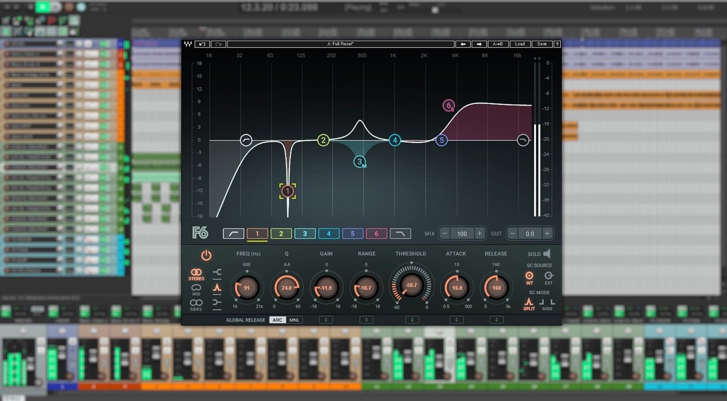
Task: Click the Waves logo icon
Action: coord(188,44)
